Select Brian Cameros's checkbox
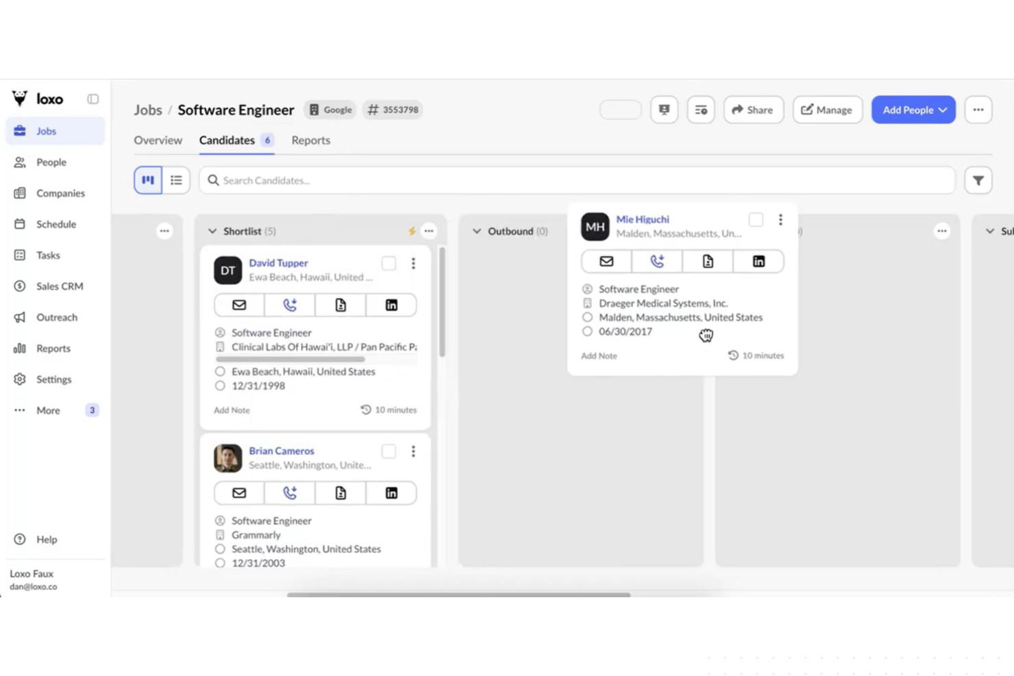 (x=388, y=451)
